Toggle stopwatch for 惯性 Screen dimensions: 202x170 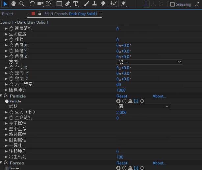[x=11, y=40]
